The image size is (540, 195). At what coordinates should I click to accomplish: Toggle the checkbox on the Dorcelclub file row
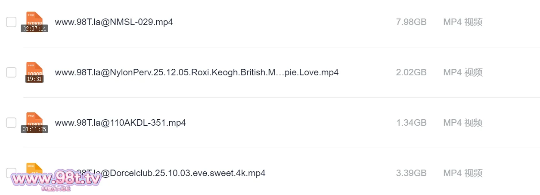9,171
